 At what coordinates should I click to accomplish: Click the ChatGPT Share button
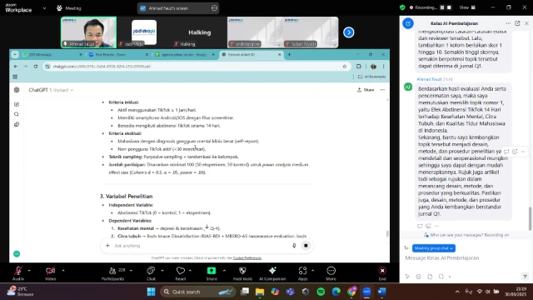click(x=366, y=90)
